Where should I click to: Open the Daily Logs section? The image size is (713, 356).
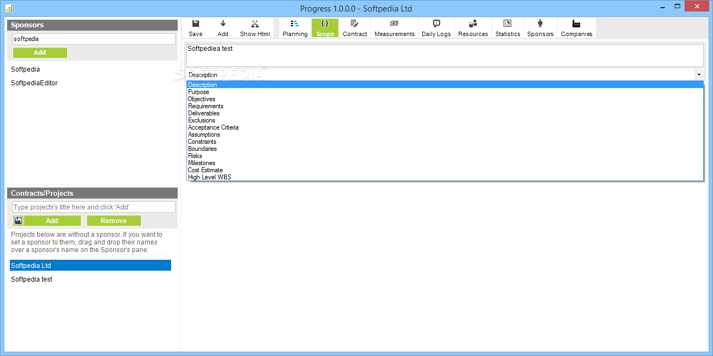point(436,28)
